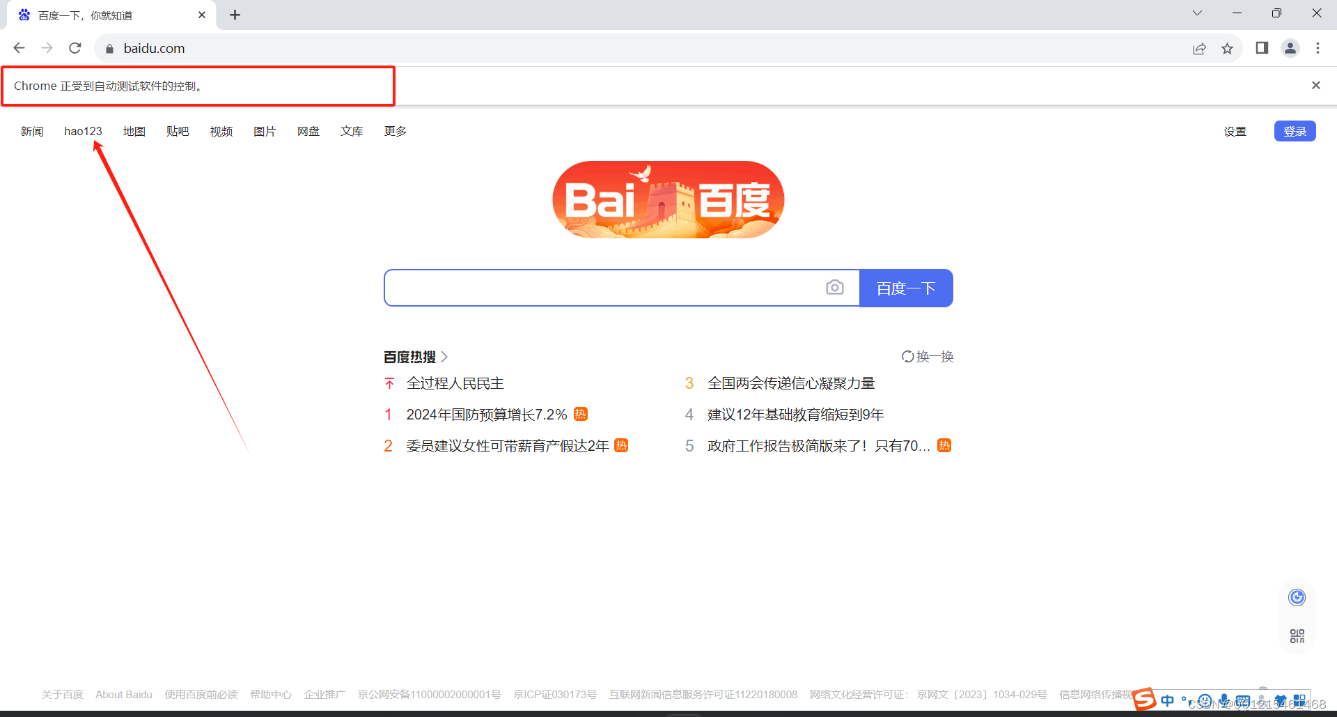The width and height of the screenshot is (1337, 717).
Task: Open the 京公网安备11000002000001号 link
Action: (x=430, y=695)
